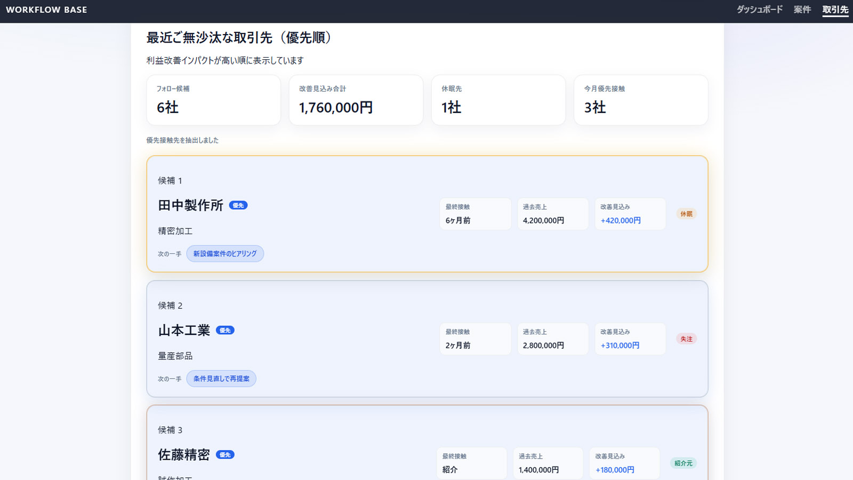Select the フォロー候補 6社 summary card
Screen dimensions: 853x480
coord(214,100)
